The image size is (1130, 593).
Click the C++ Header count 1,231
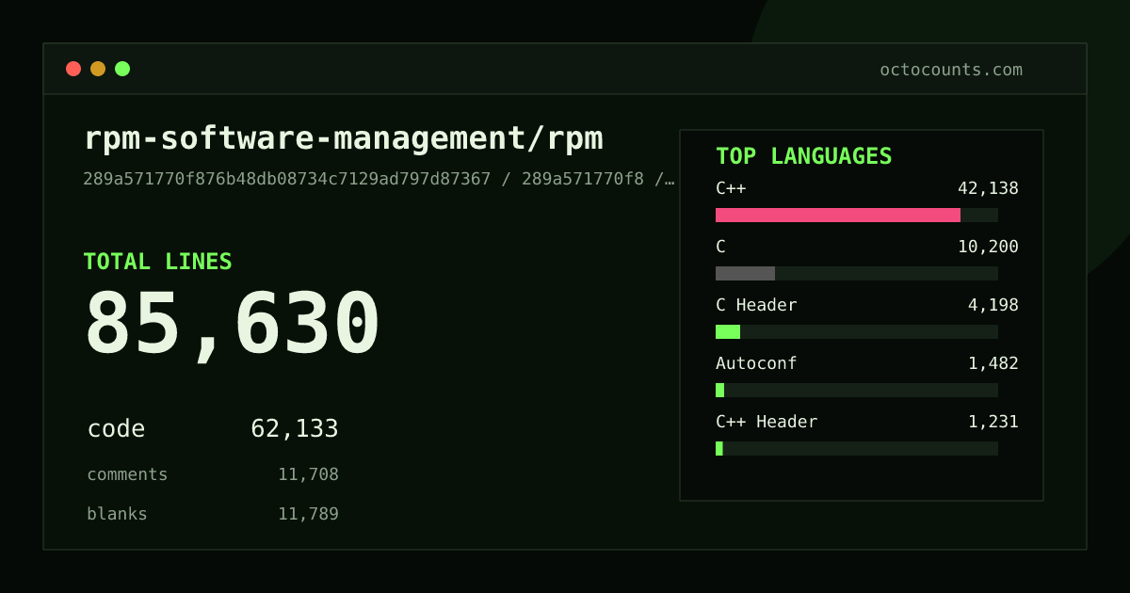point(993,422)
